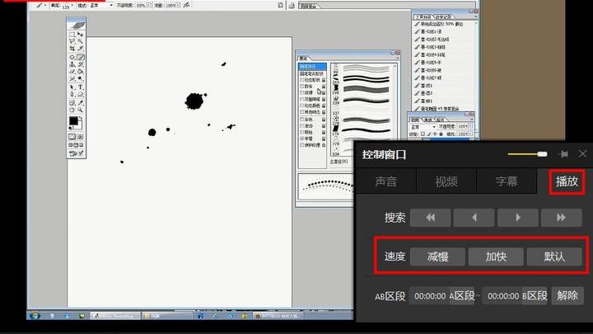The height and width of the screenshot is (334, 593).
Task: Open Layers panel fill 100% arrow
Action: coord(470,134)
